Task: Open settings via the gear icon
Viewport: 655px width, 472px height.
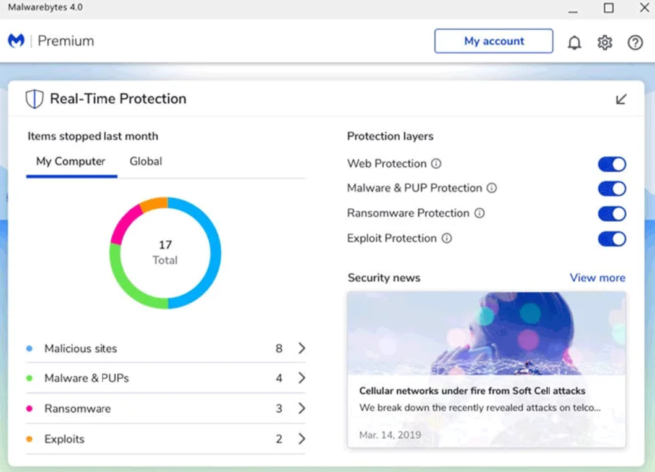Action: click(x=604, y=43)
